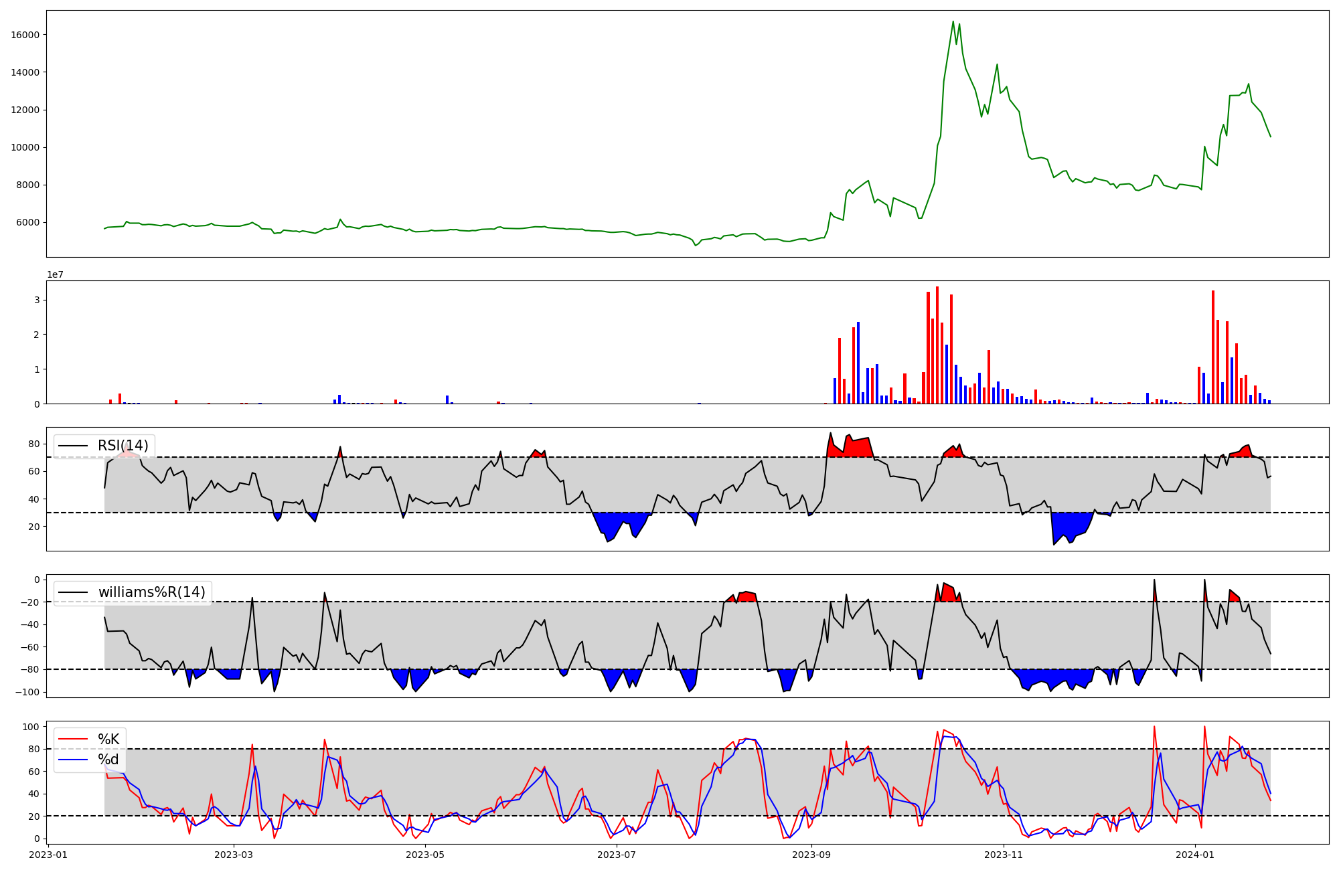Screen dimensions: 1339x870
Task: Click the highest peak of the green price line
Action: pyautogui.click(x=953, y=21)
